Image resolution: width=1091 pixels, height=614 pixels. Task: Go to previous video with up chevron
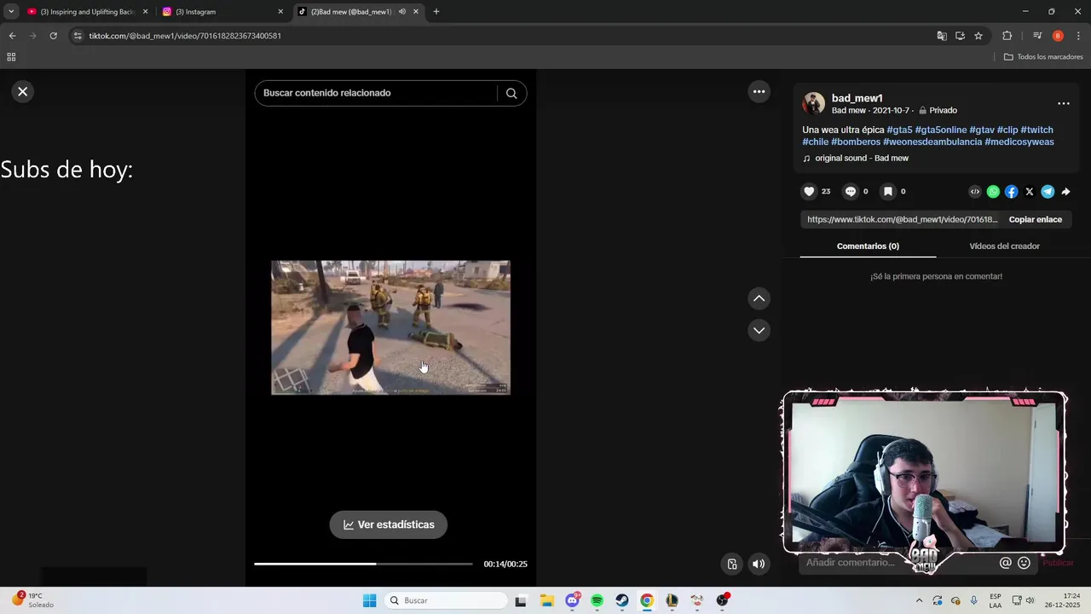tap(759, 298)
